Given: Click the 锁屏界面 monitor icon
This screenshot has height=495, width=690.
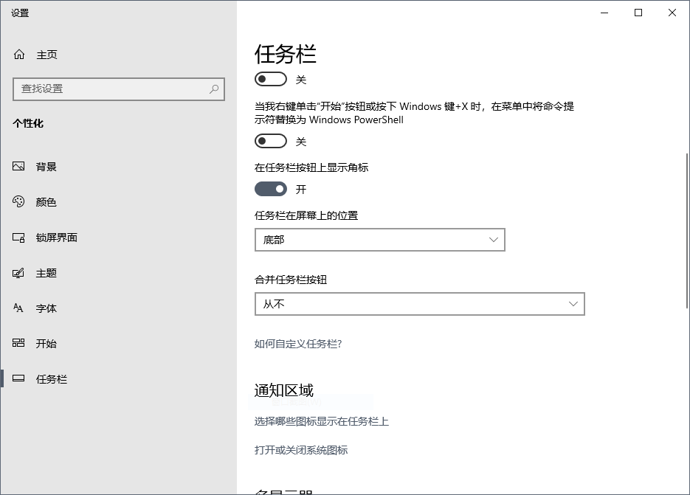Looking at the screenshot, I should point(19,238).
